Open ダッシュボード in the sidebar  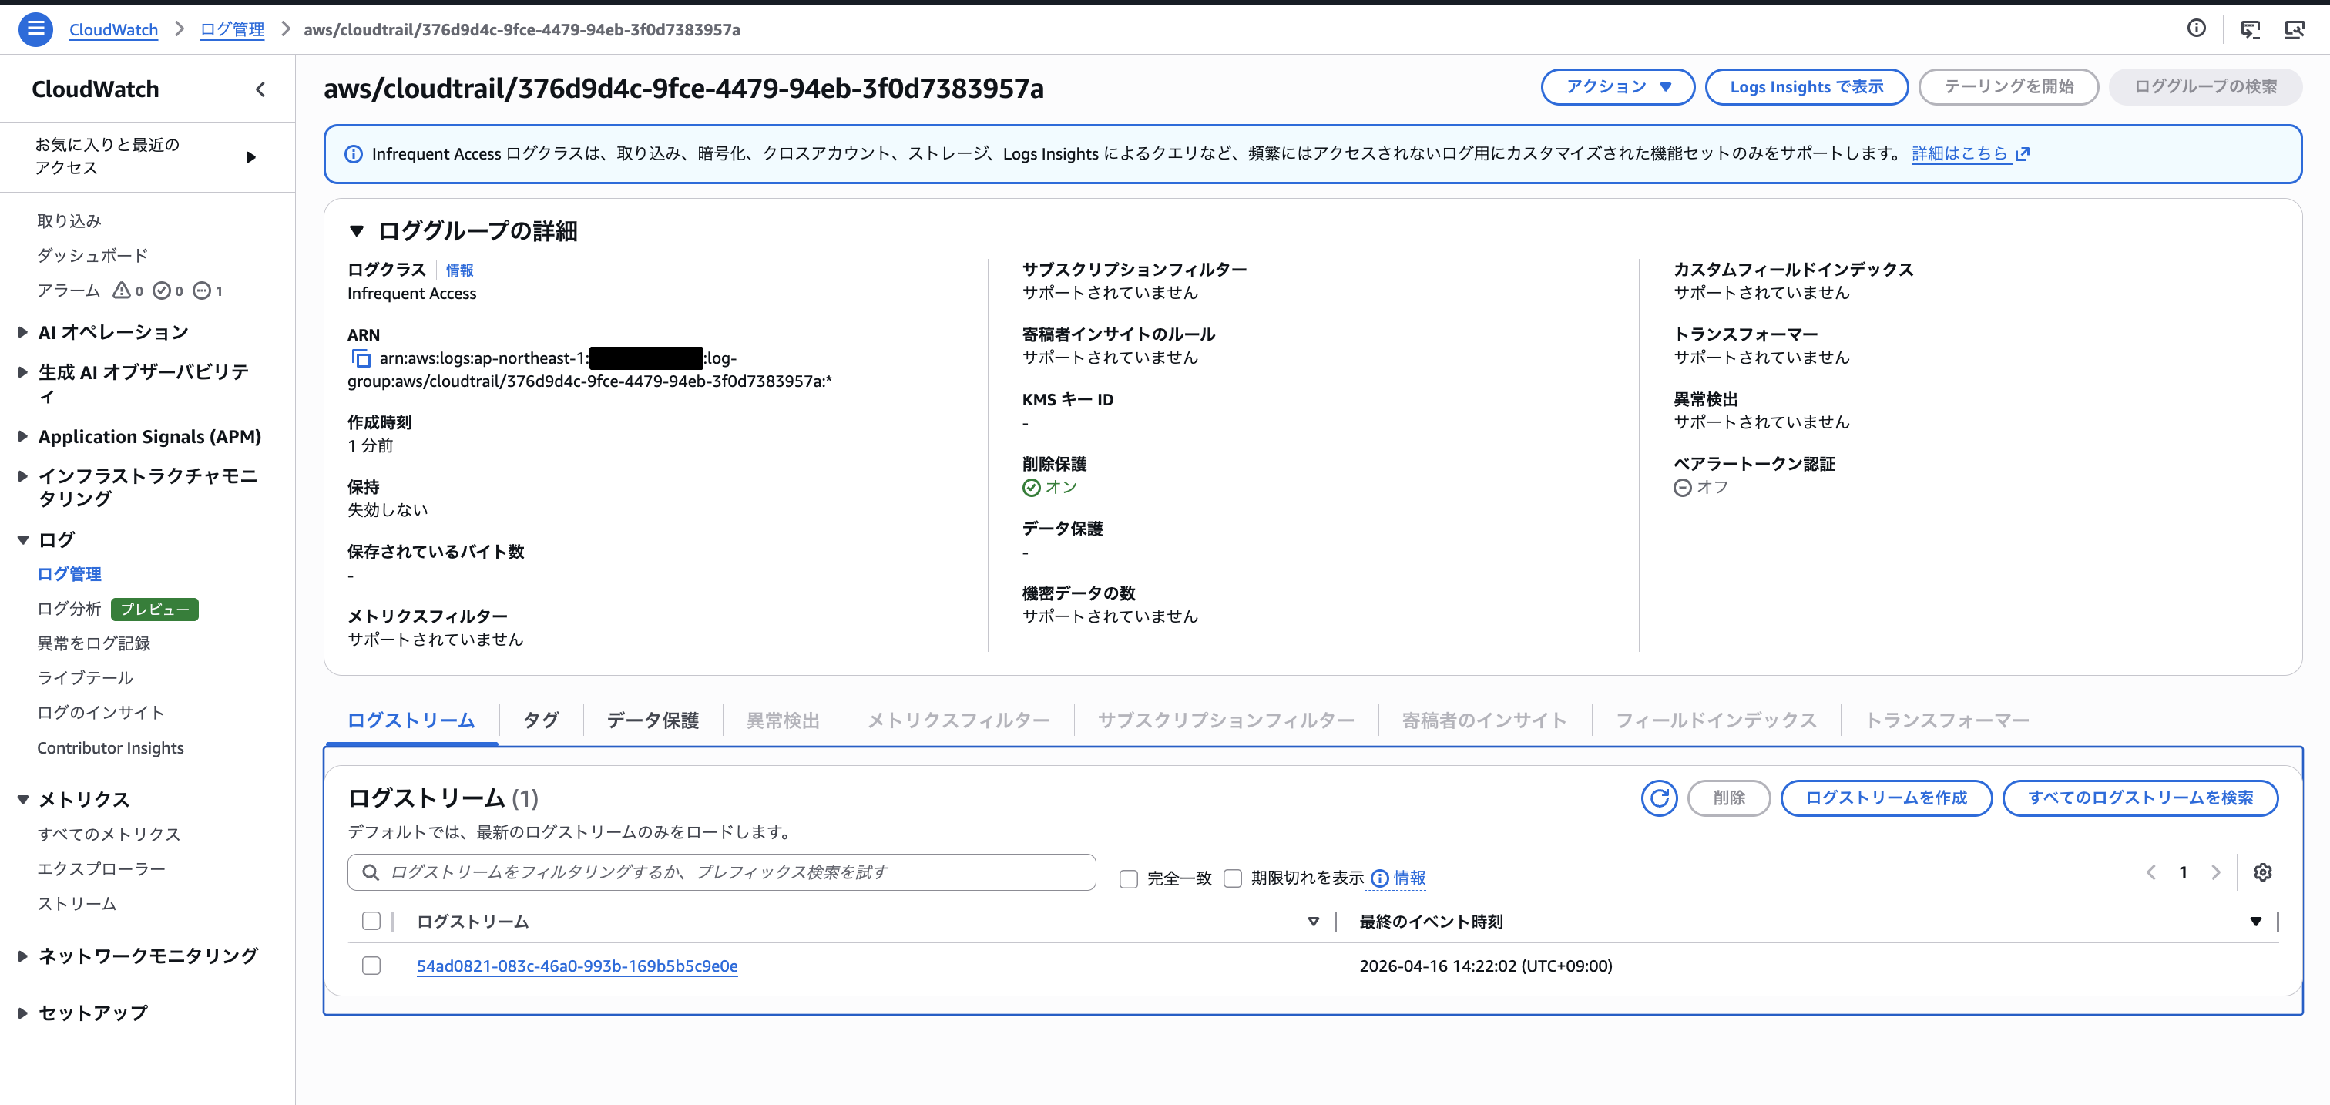[x=92, y=256]
